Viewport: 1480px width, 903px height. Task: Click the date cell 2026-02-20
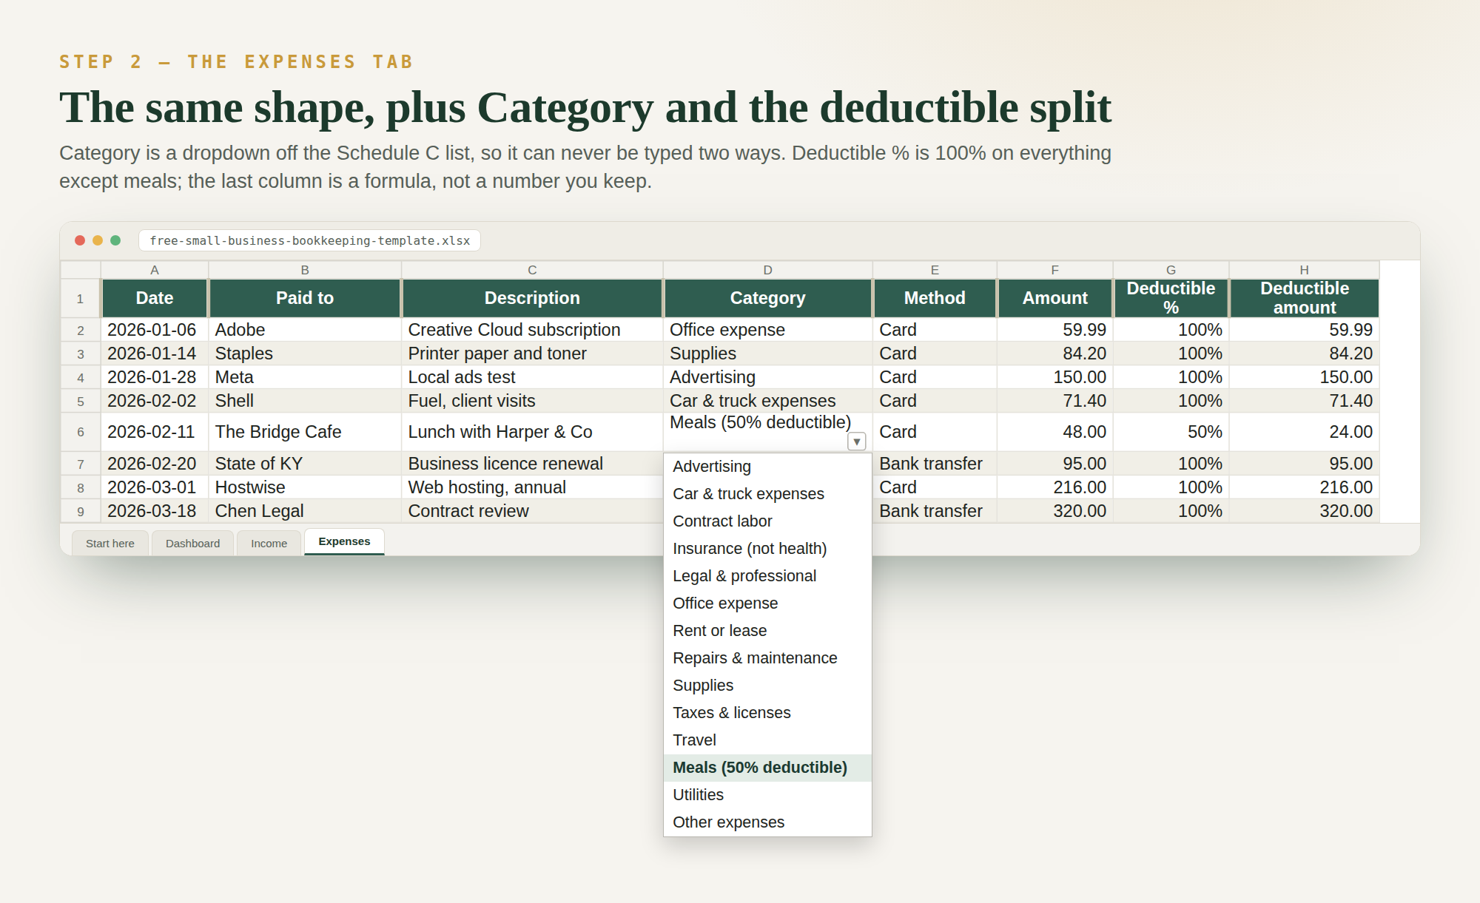click(x=155, y=464)
